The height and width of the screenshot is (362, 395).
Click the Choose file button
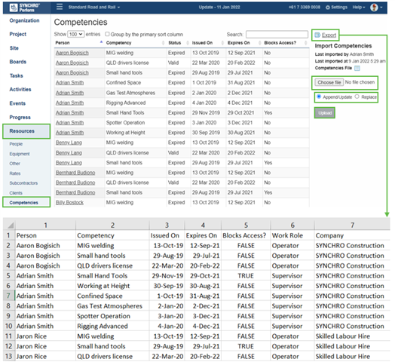(x=329, y=82)
